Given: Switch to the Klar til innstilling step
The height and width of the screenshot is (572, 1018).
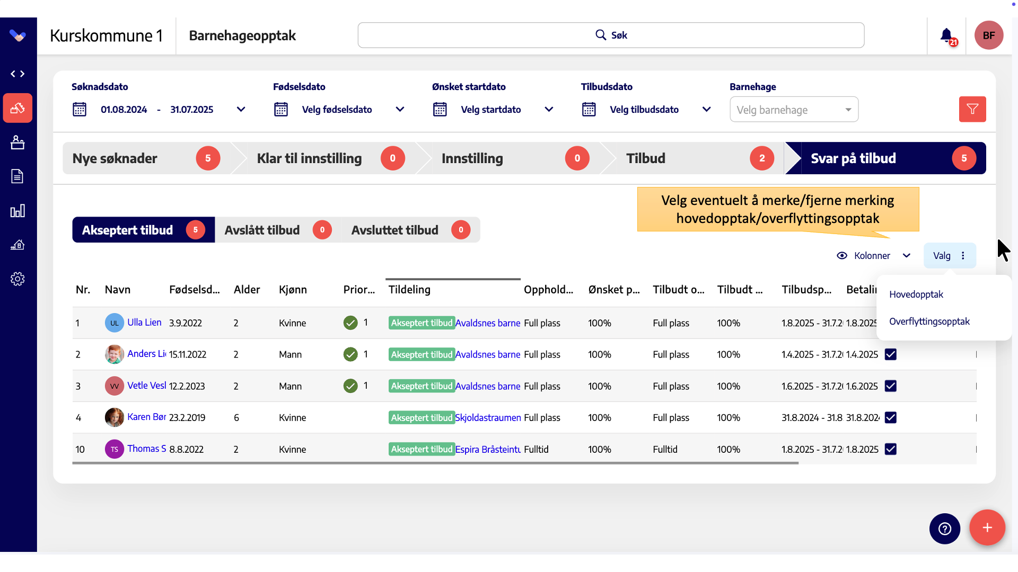Looking at the screenshot, I should click(331, 158).
